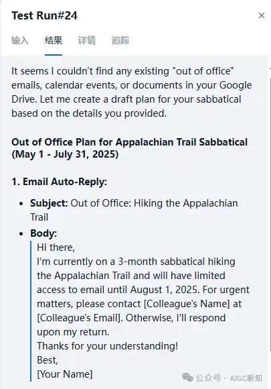This screenshot has height=389, width=271.
Task: Close the Test Run#24 panel
Action: (262, 15)
